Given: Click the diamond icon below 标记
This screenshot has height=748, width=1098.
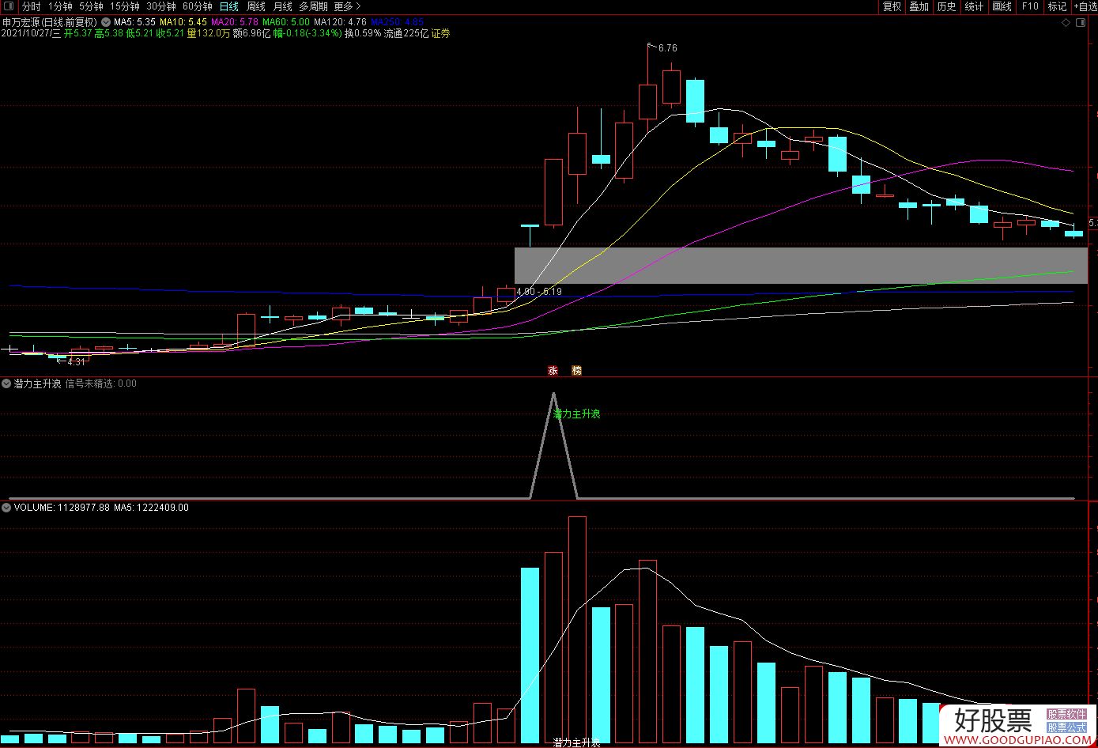Looking at the screenshot, I should [x=1066, y=22].
